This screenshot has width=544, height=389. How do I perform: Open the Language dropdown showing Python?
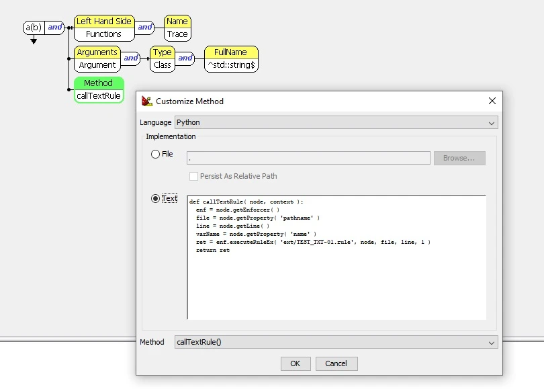[336, 122]
